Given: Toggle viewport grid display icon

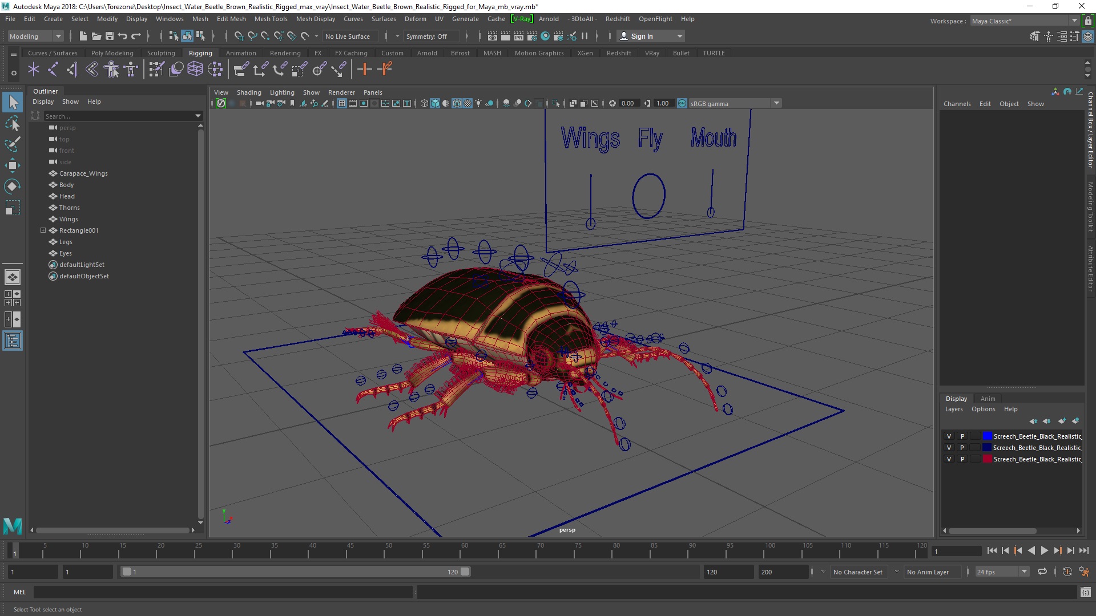Looking at the screenshot, I should (342, 103).
